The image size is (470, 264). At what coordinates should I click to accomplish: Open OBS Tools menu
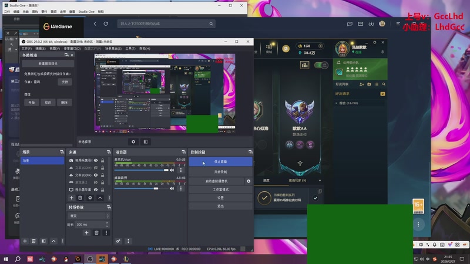(130, 49)
